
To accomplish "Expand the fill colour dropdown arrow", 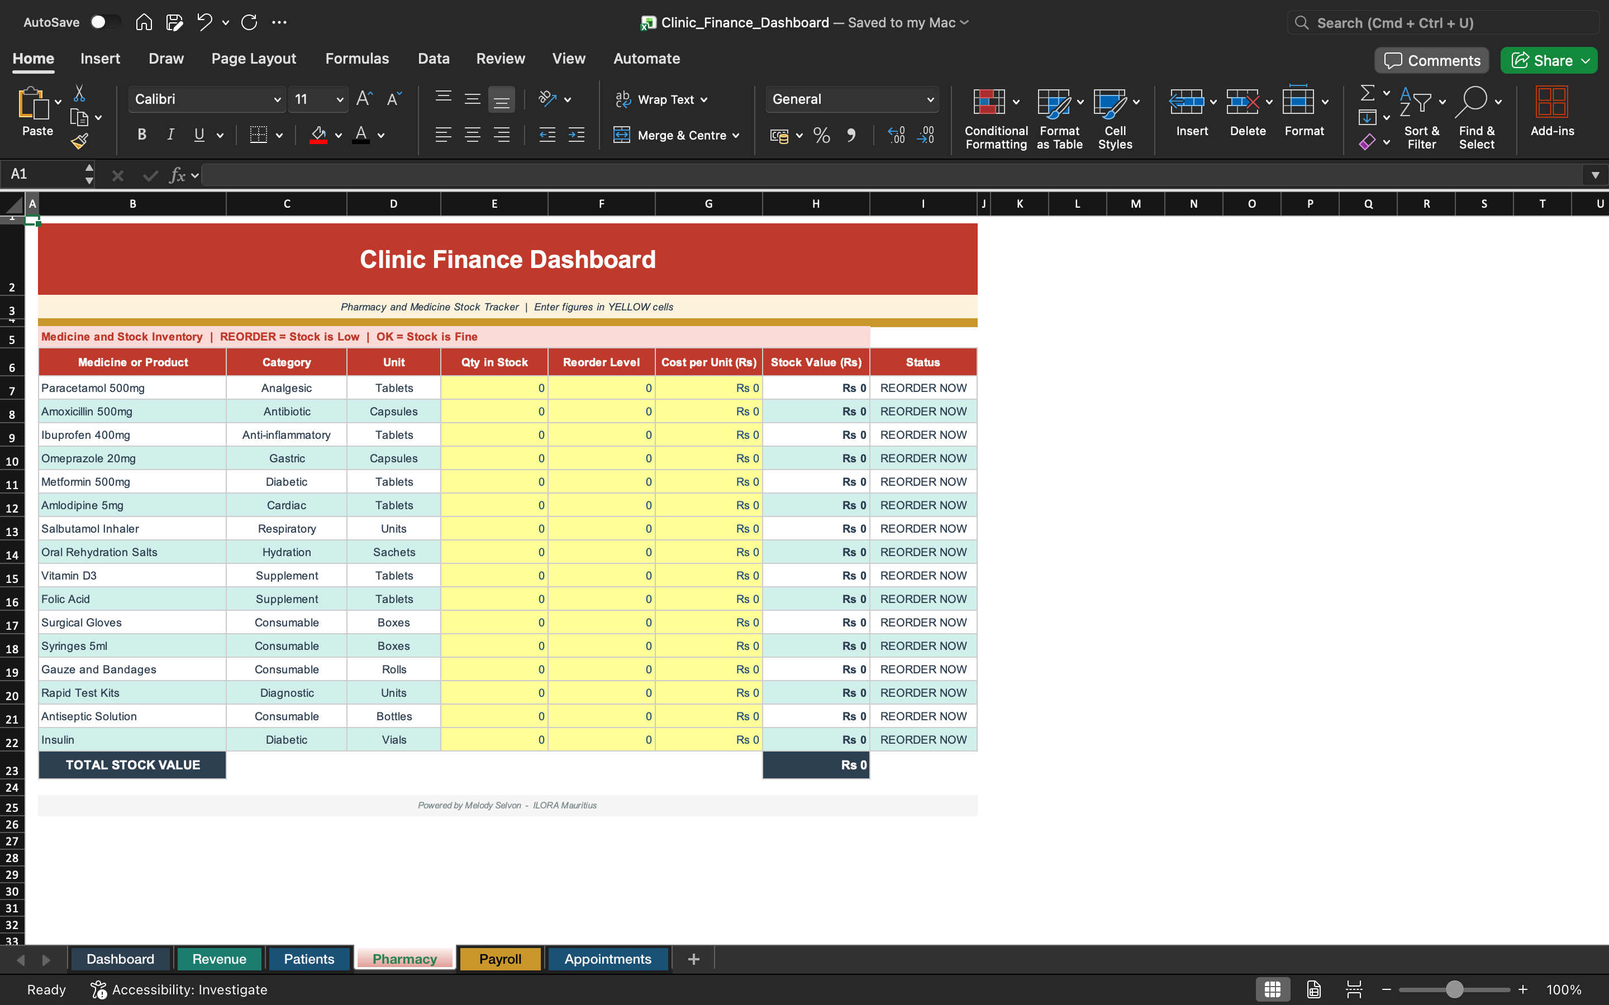I will tap(339, 136).
